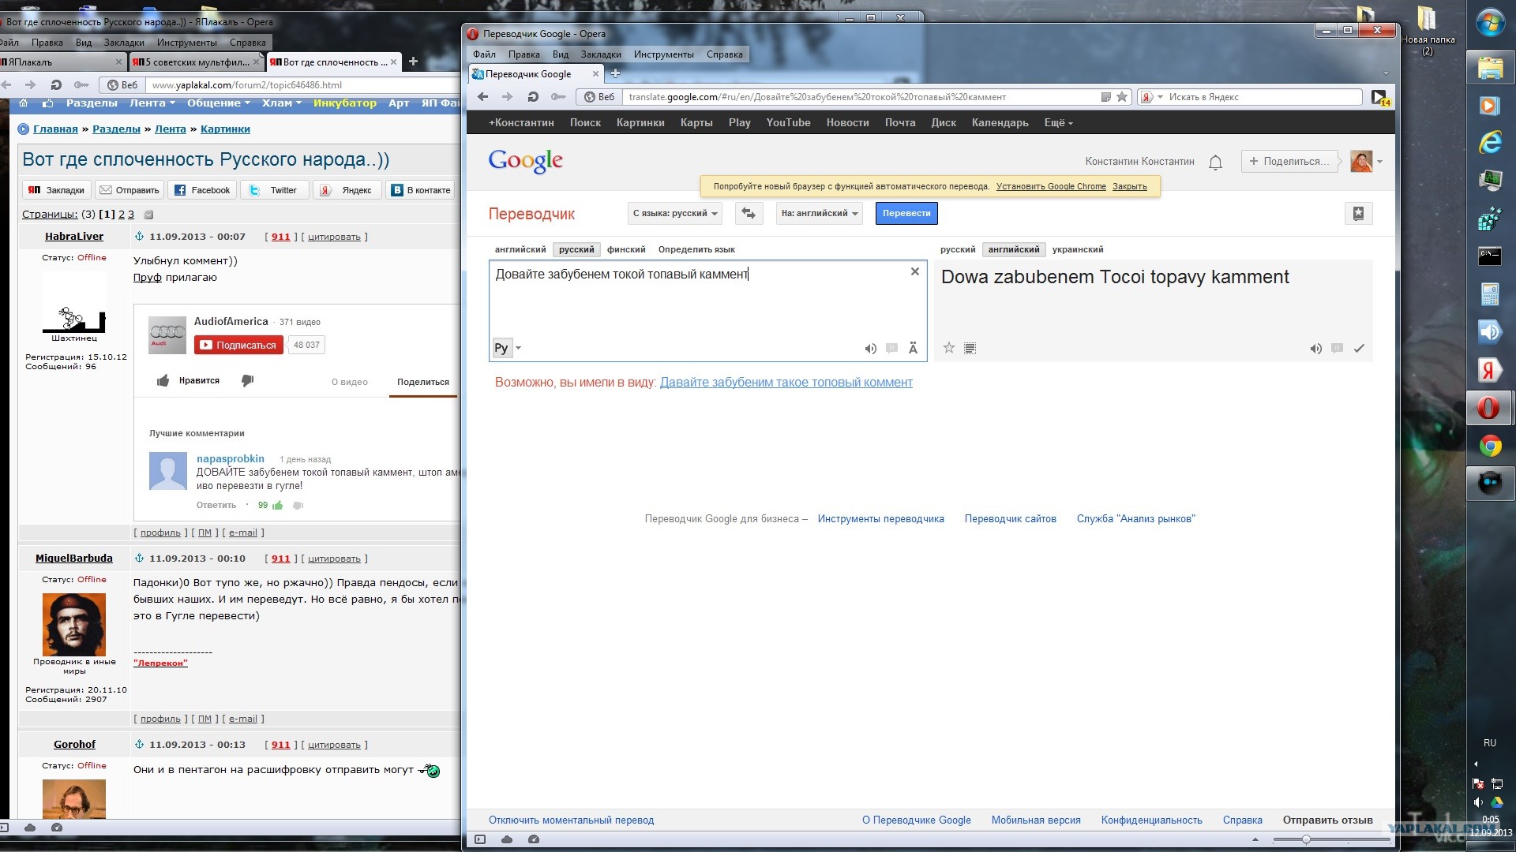
Task: Star the translation to save to phrasebook
Action: [949, 348]
